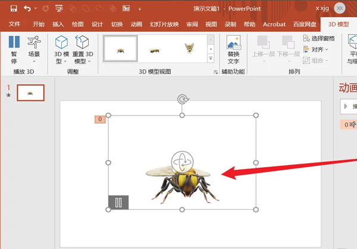Click the 下移一层 send backward button

[288, 49]
